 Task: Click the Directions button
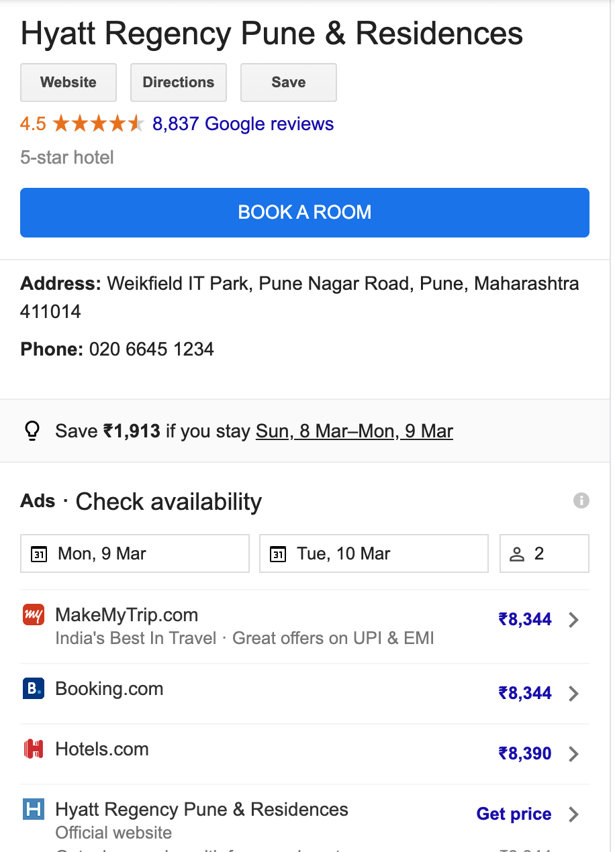(179, 83)
